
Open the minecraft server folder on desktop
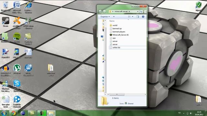[x=51, y=70]
